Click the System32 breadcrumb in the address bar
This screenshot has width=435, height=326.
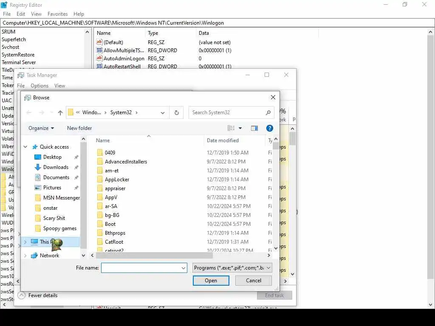121,112
